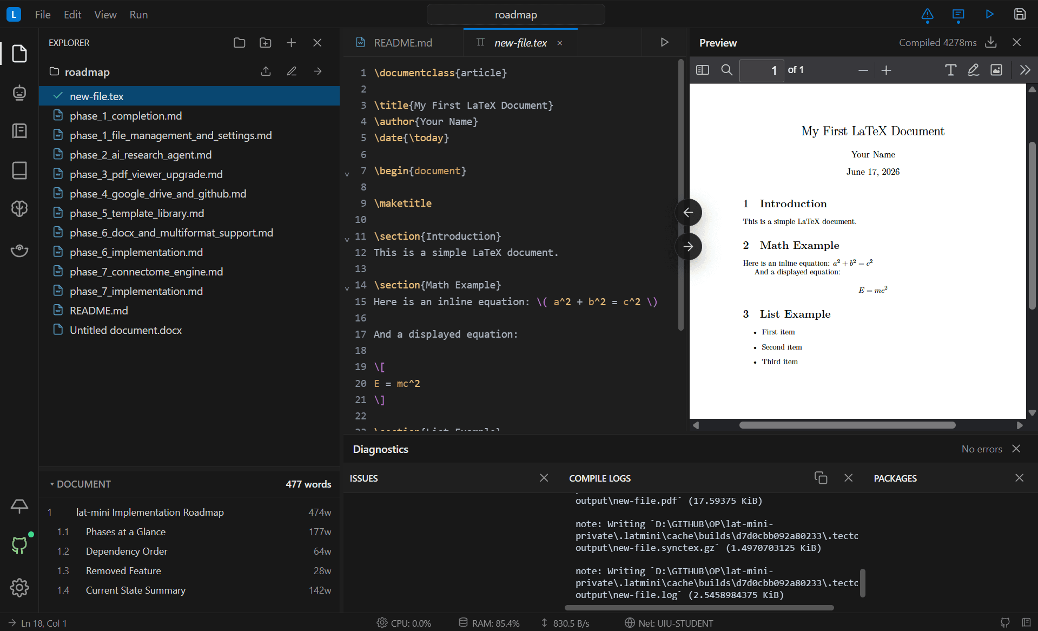This screenshot has height=631, width=1038.
Task: Click rename pencil icon next to roadmap
Action: click(292, 71)
